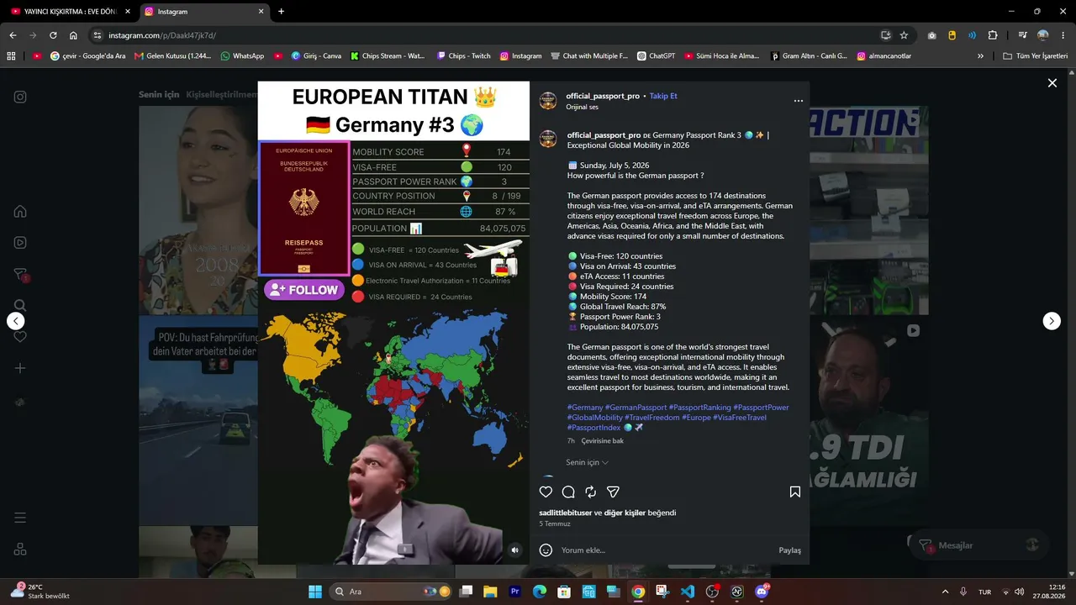View the diğer kişiler likes list
This screenshot has width=1076, height=605.
coord(625,513)
